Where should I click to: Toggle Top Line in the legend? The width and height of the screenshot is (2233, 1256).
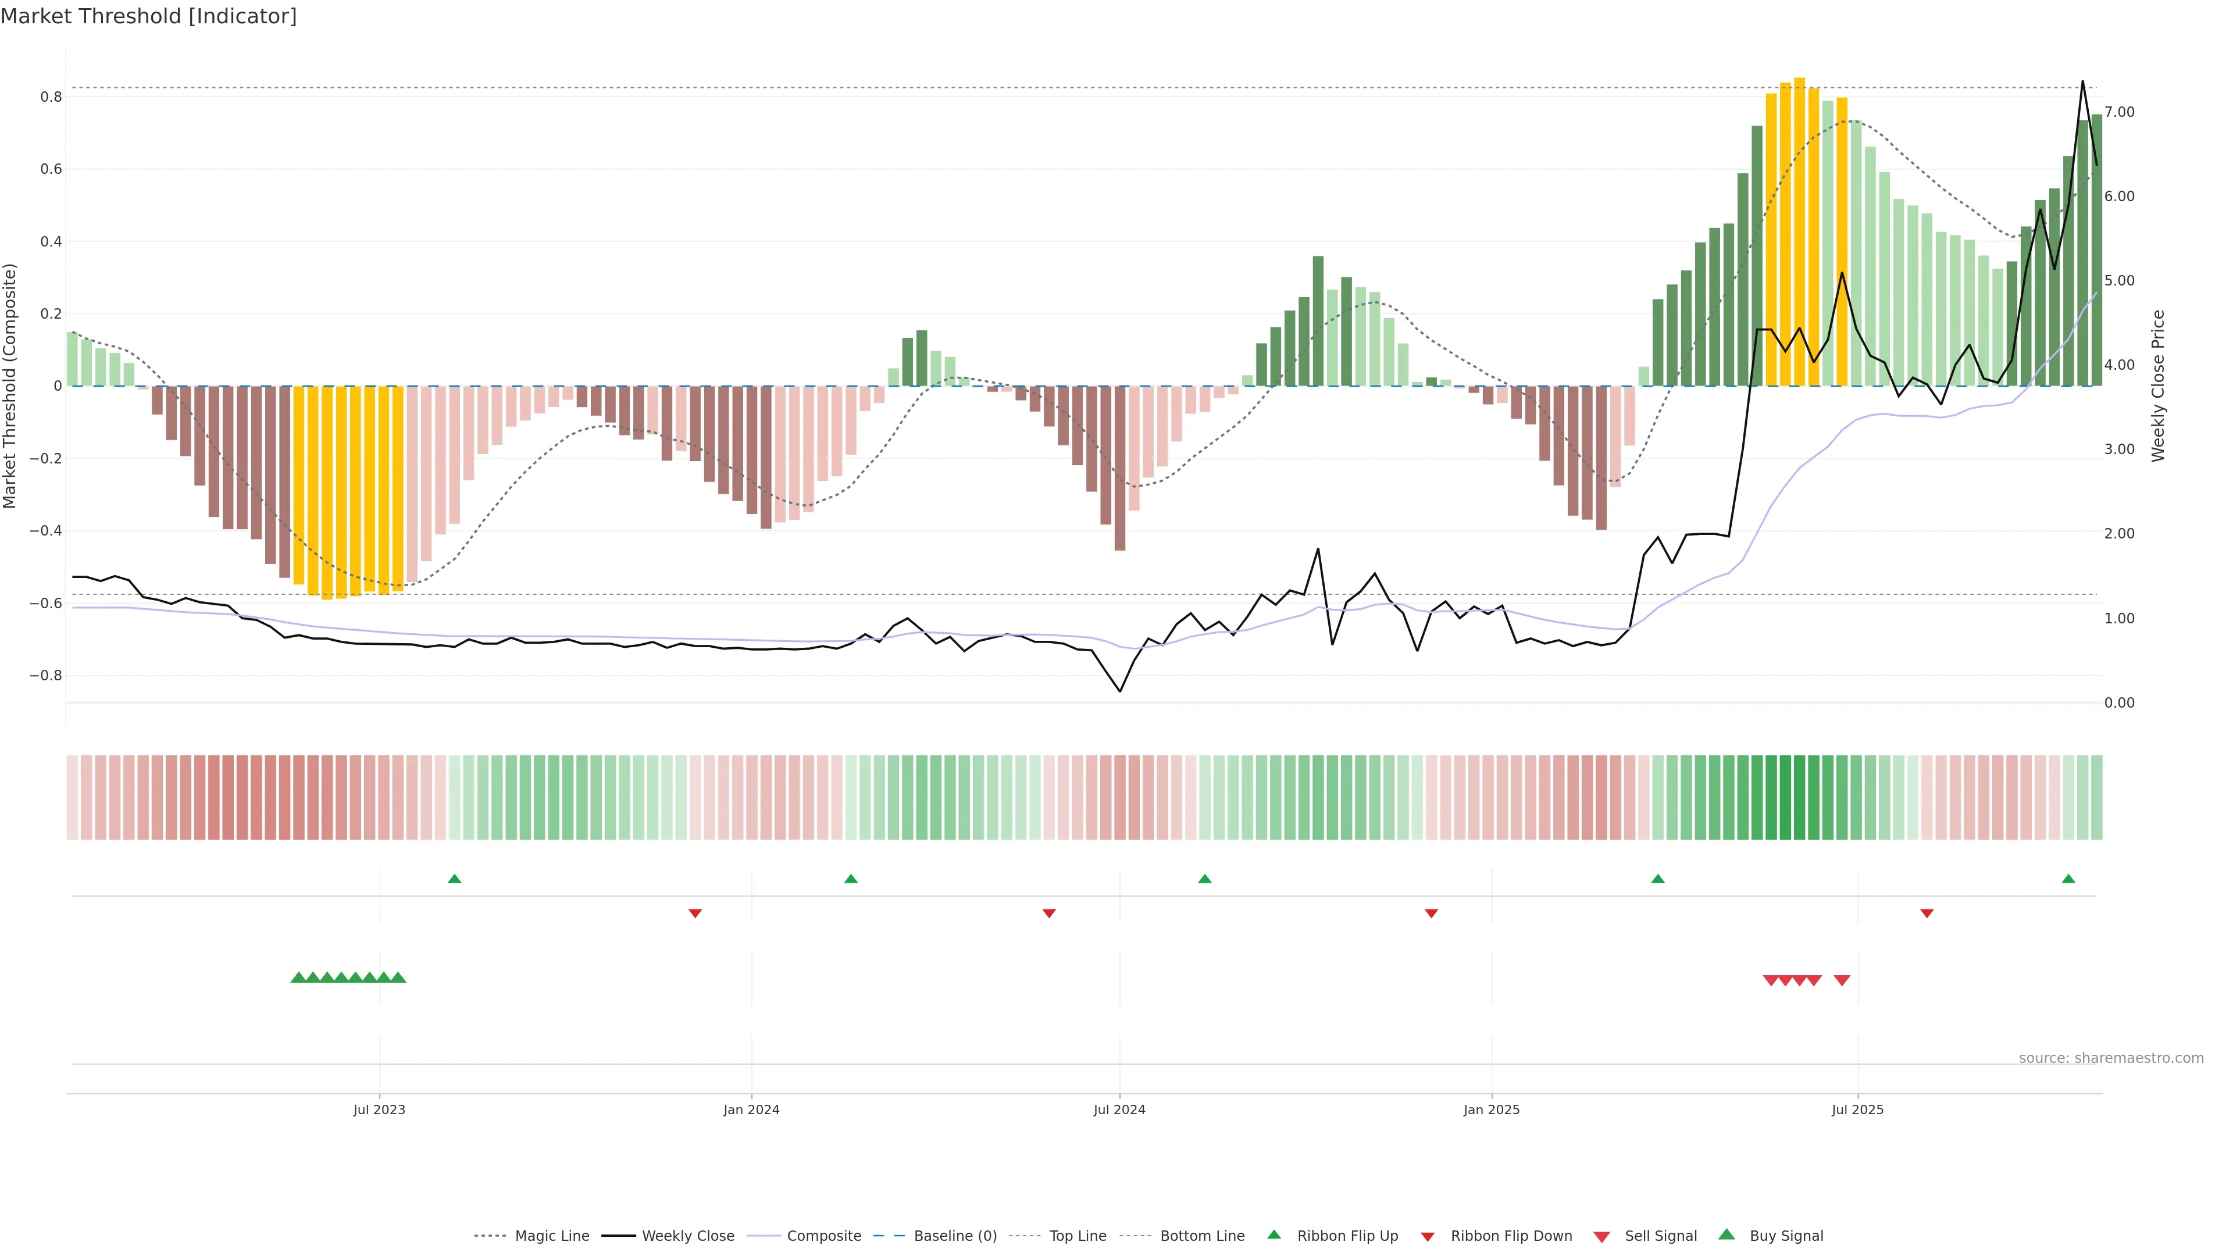tap(1078, 1236)
